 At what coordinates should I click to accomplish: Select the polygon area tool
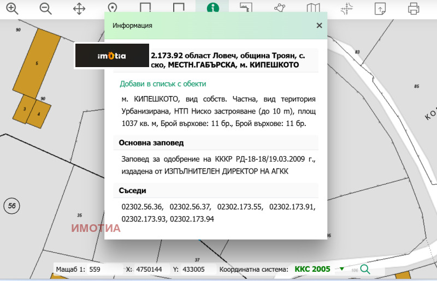pos(280,8)
